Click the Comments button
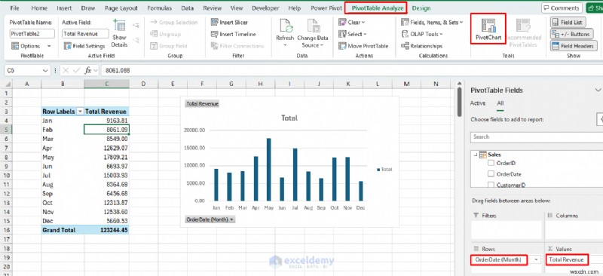 (562, 8)
